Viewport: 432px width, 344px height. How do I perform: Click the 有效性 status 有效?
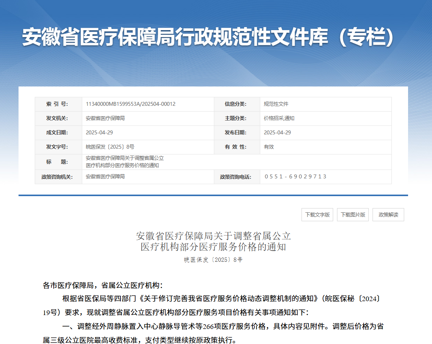click(267, 147)
